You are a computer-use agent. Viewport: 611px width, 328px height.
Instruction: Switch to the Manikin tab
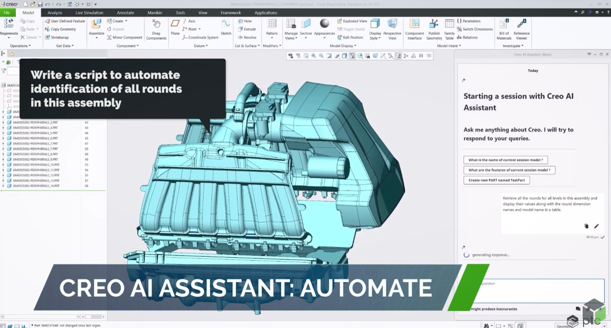[154, 13]
